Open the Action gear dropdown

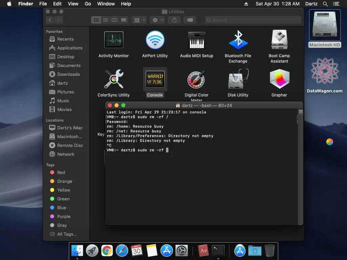coord(157,20)
